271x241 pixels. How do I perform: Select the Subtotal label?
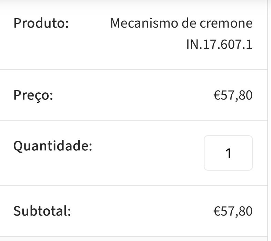[x=42, y=211]
